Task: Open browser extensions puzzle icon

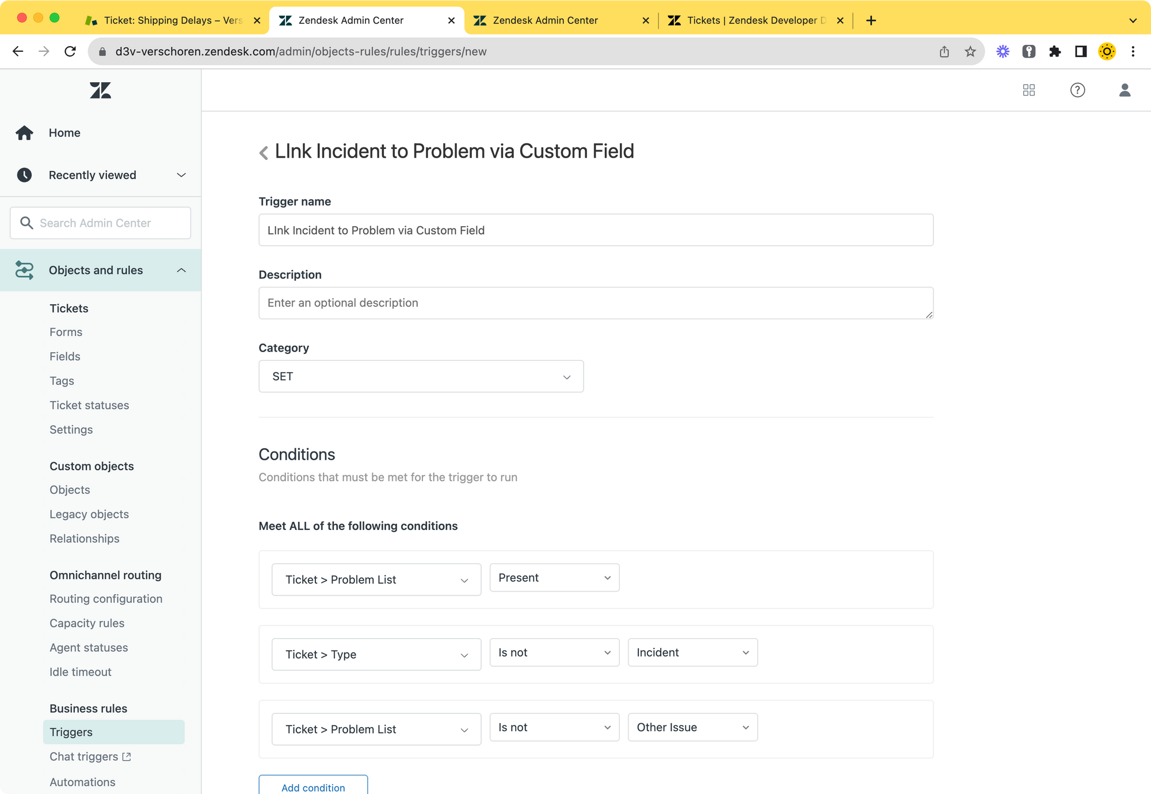Action: [1054, 52]
